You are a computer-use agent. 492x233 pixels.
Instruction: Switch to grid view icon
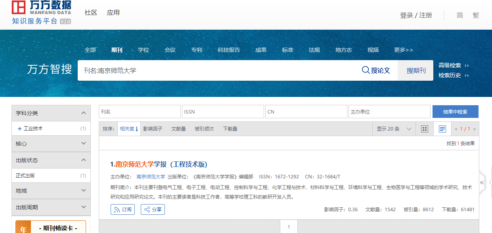[425, 129]
